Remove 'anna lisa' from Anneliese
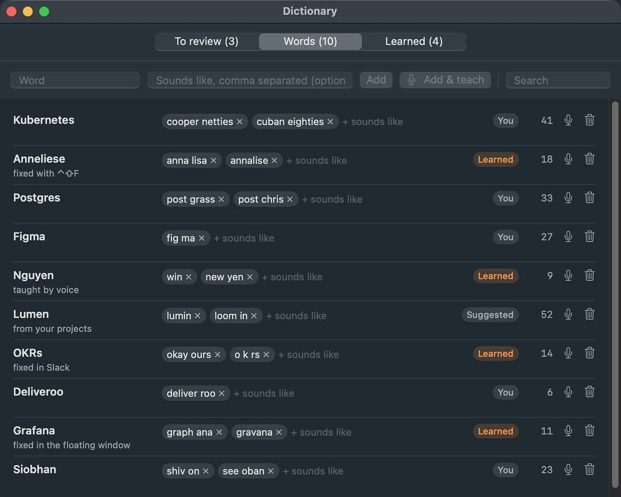This screenshot has height=497, width=621. click(x=213, y=160)
